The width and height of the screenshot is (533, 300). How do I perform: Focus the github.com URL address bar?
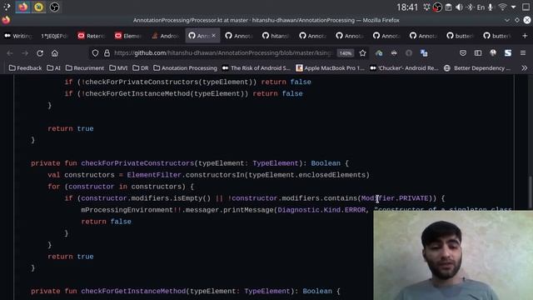tap(222, 53)
